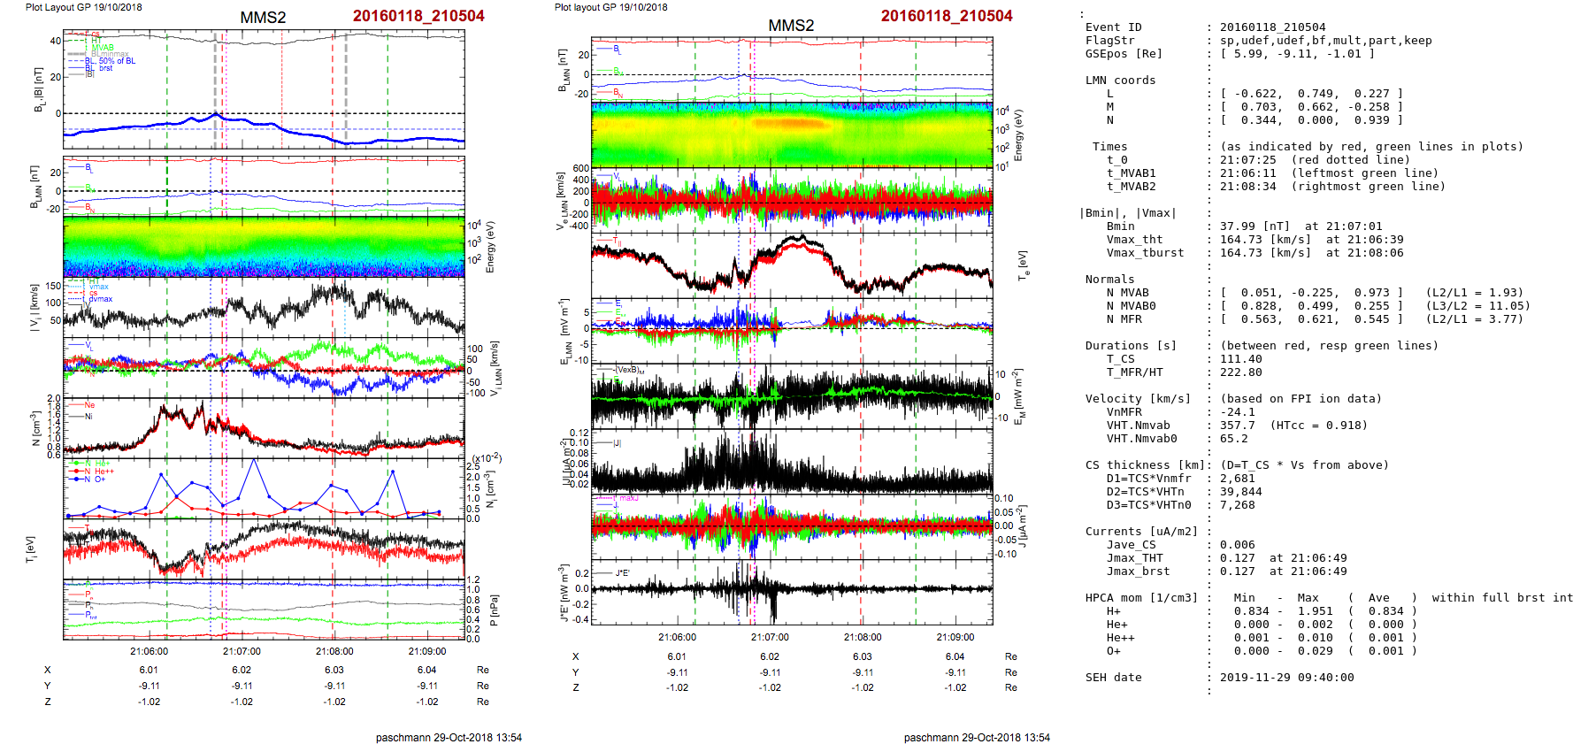Click the paschmann footer under the right plot
The height and width of the screenshot is (744, 1596).
pyautogui.click(x=977, y=737)
